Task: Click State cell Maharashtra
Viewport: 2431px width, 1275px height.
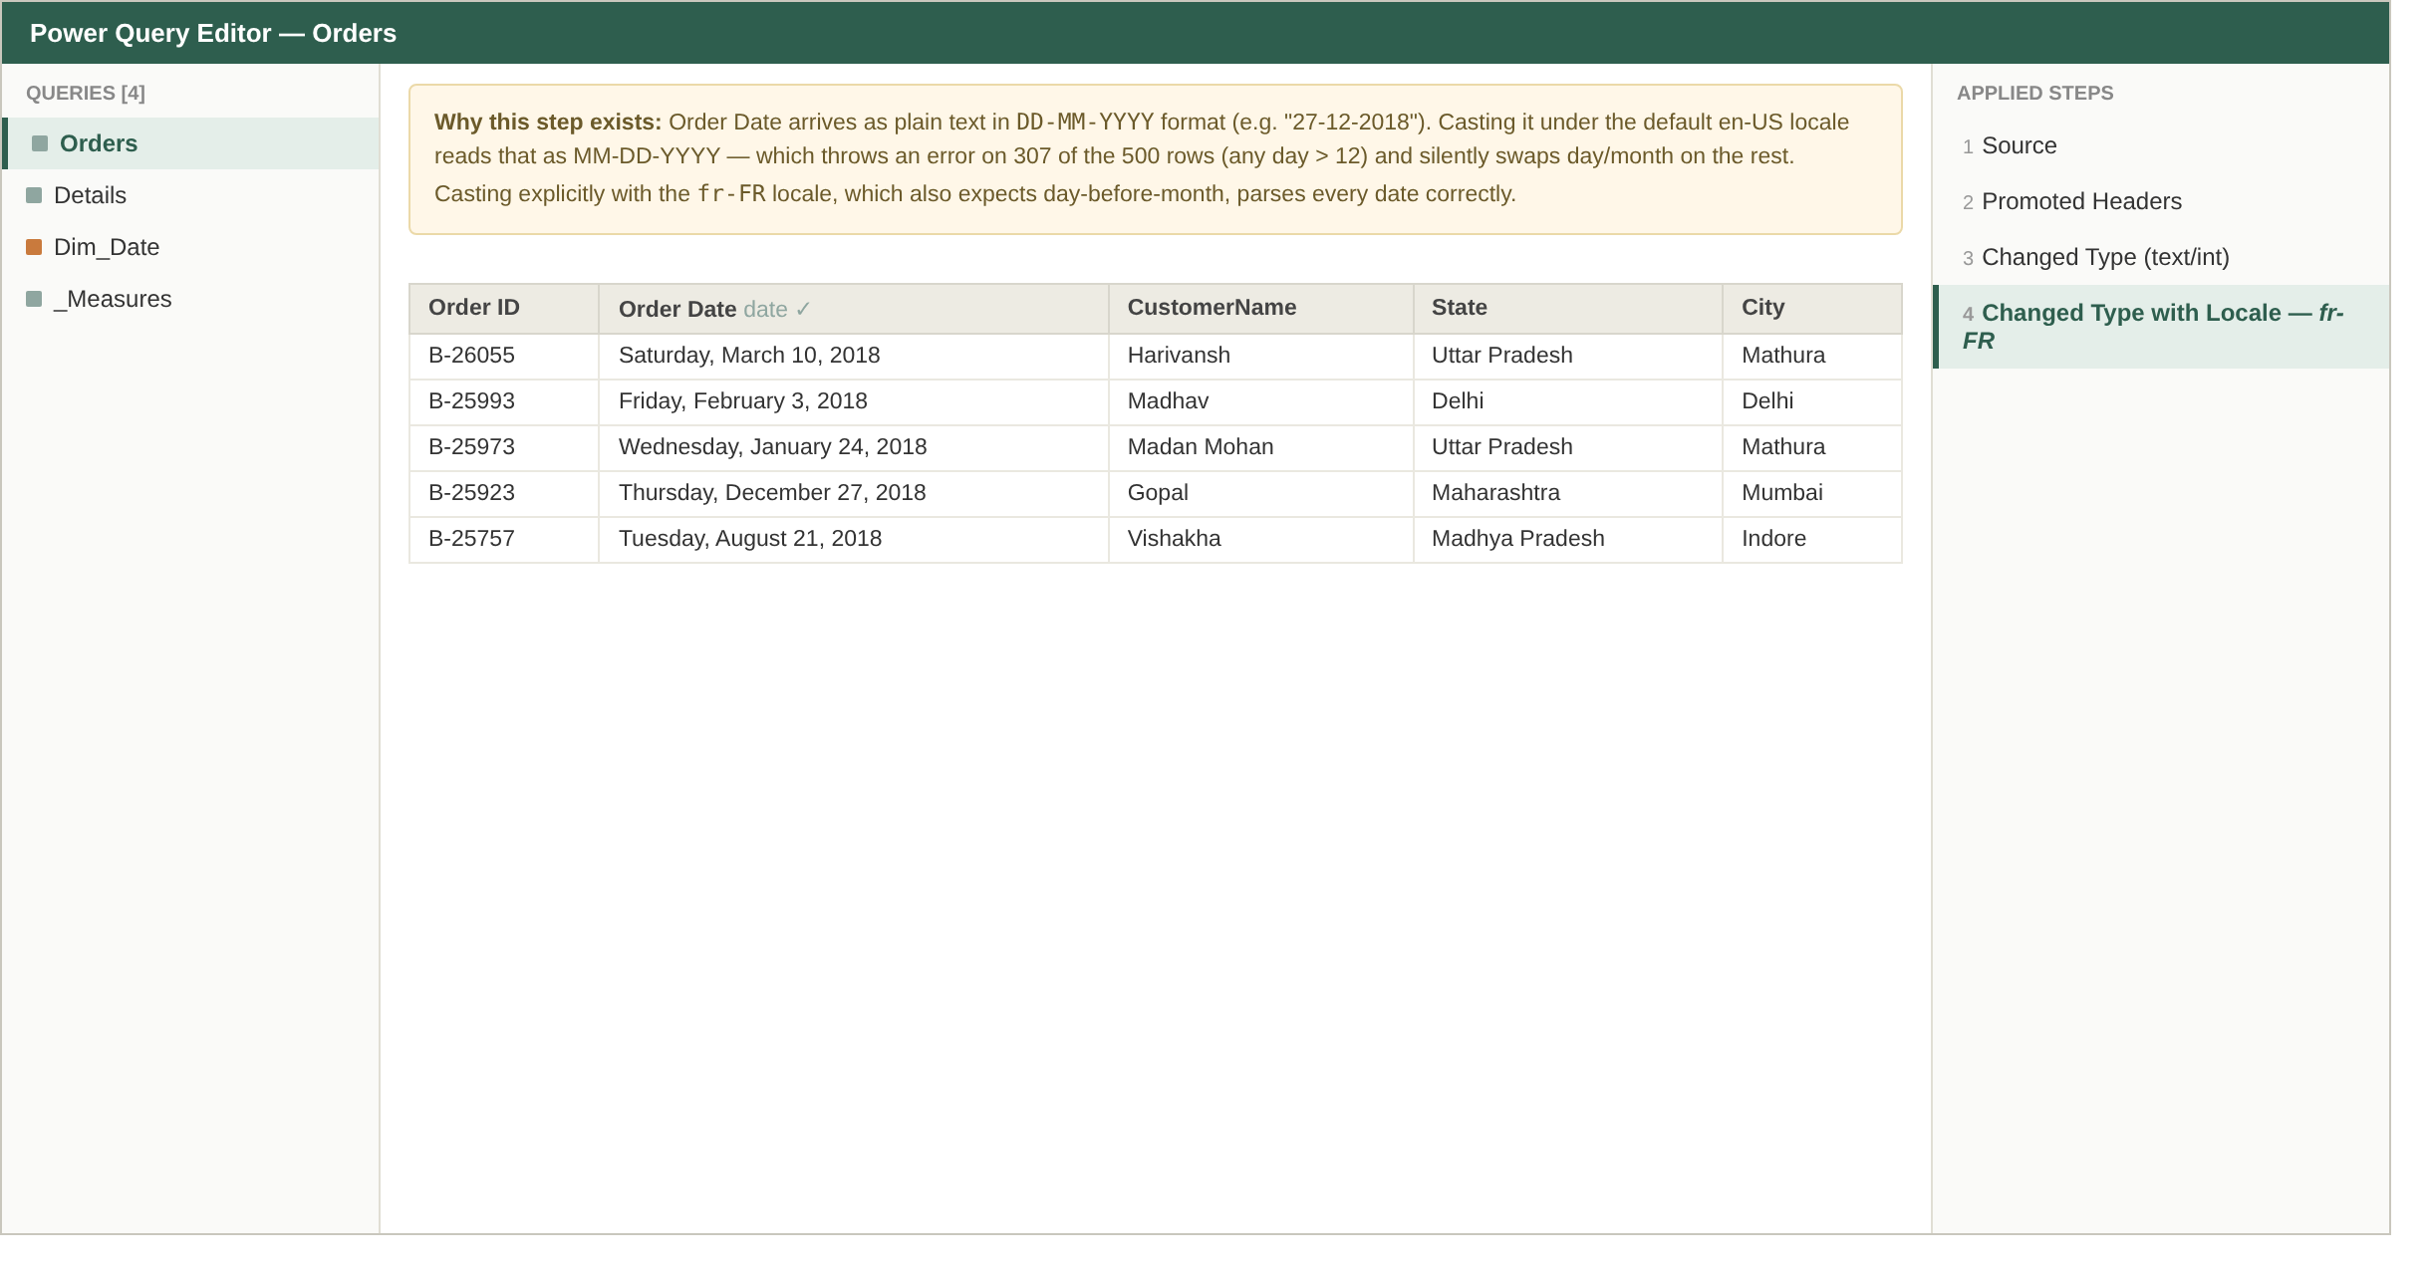Action: coord(1568,493)
